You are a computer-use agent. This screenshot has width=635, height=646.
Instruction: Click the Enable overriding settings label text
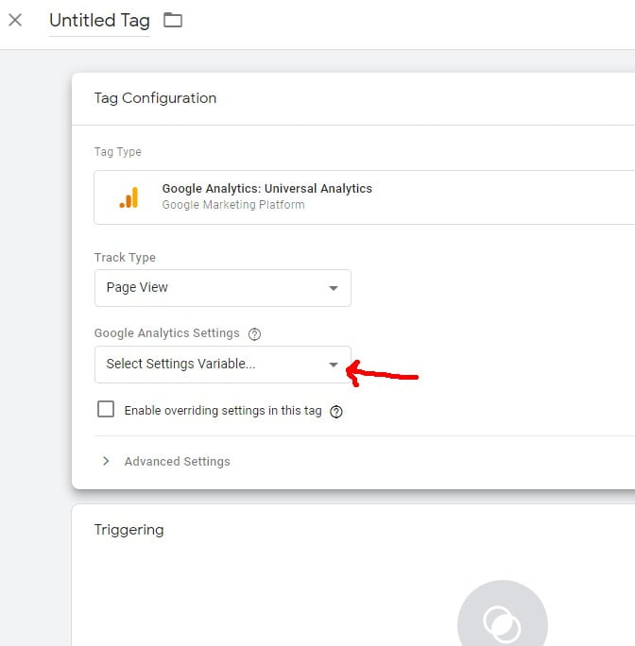(223, 410)
